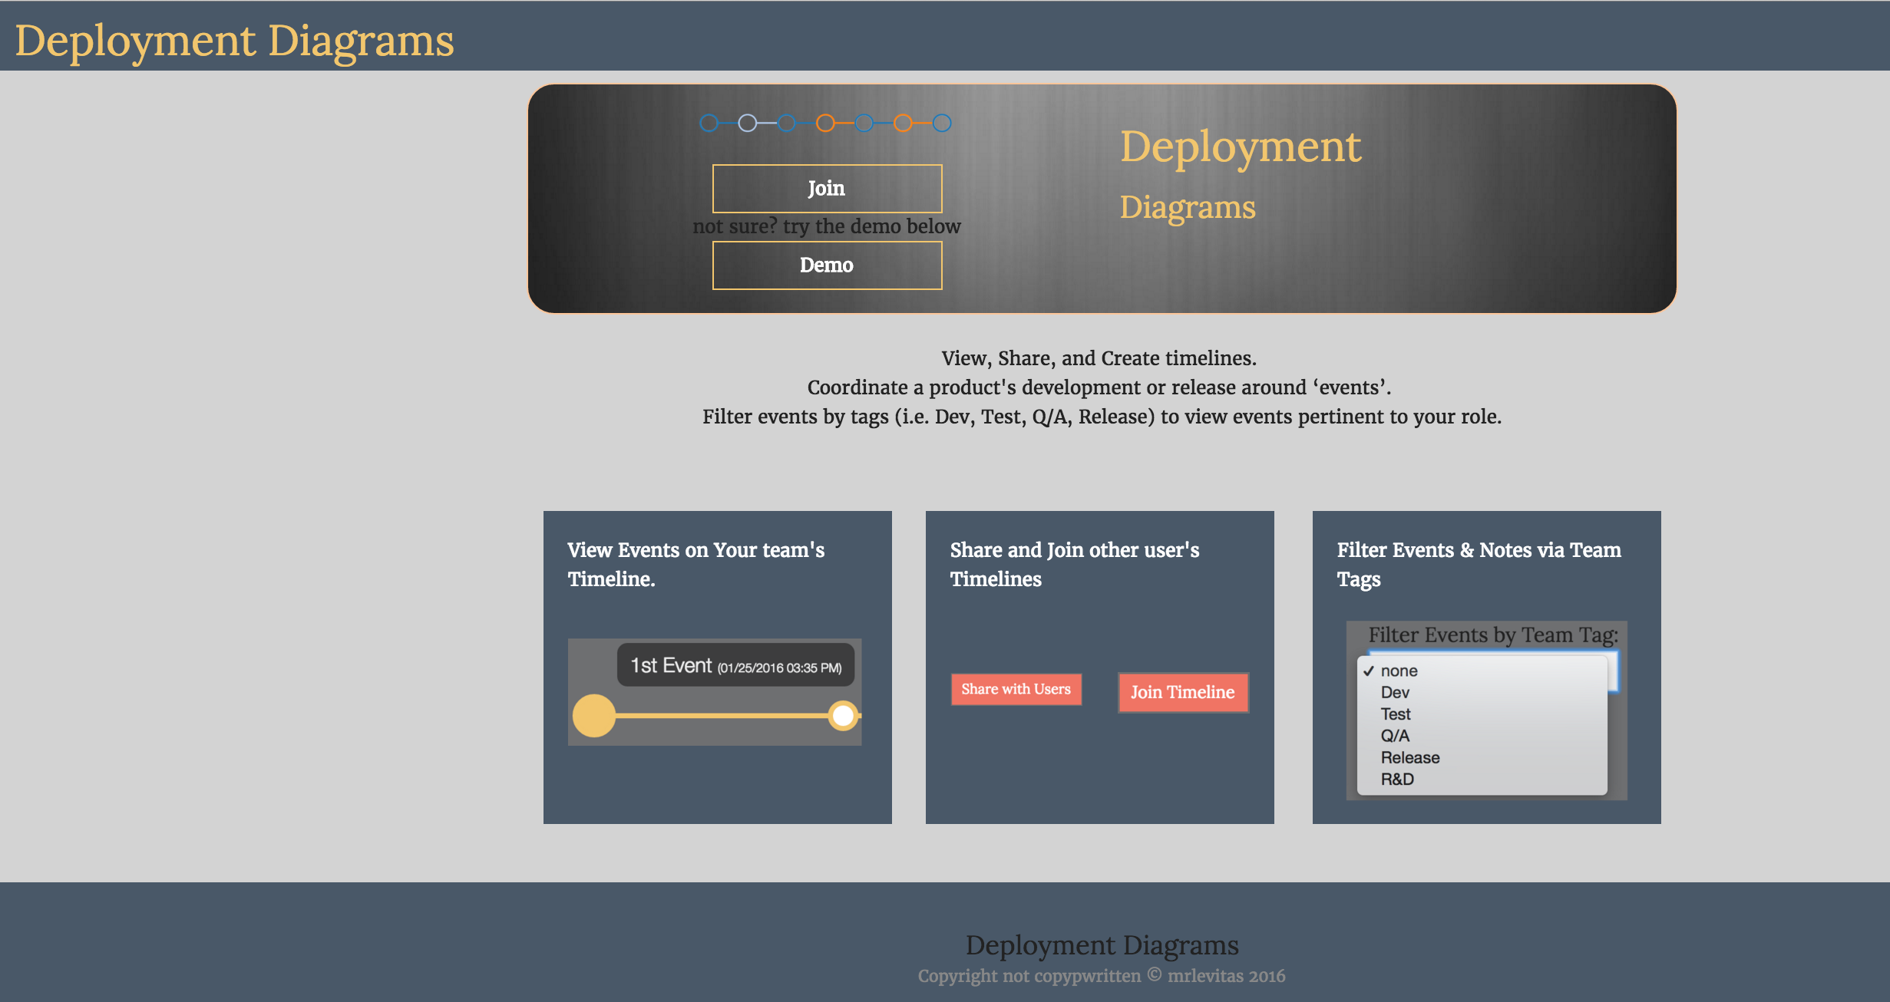Screen dimensions: 1890x1002
Task: Select 'Test' from the tag dropdown
Action: point(1395,714)
